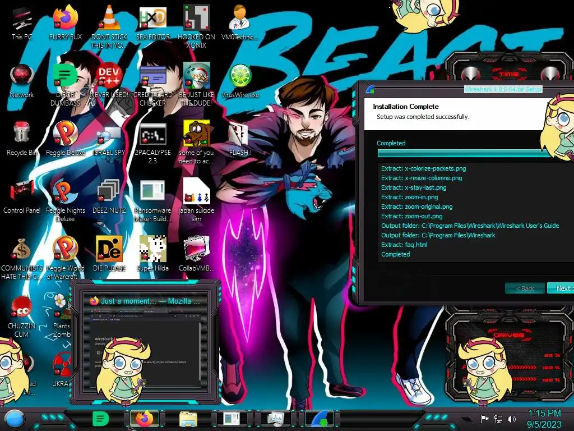Select the 'Extract: x-colorize-packets.png' log line
Viewport: 574px width, 431px height.
(424, 168)
